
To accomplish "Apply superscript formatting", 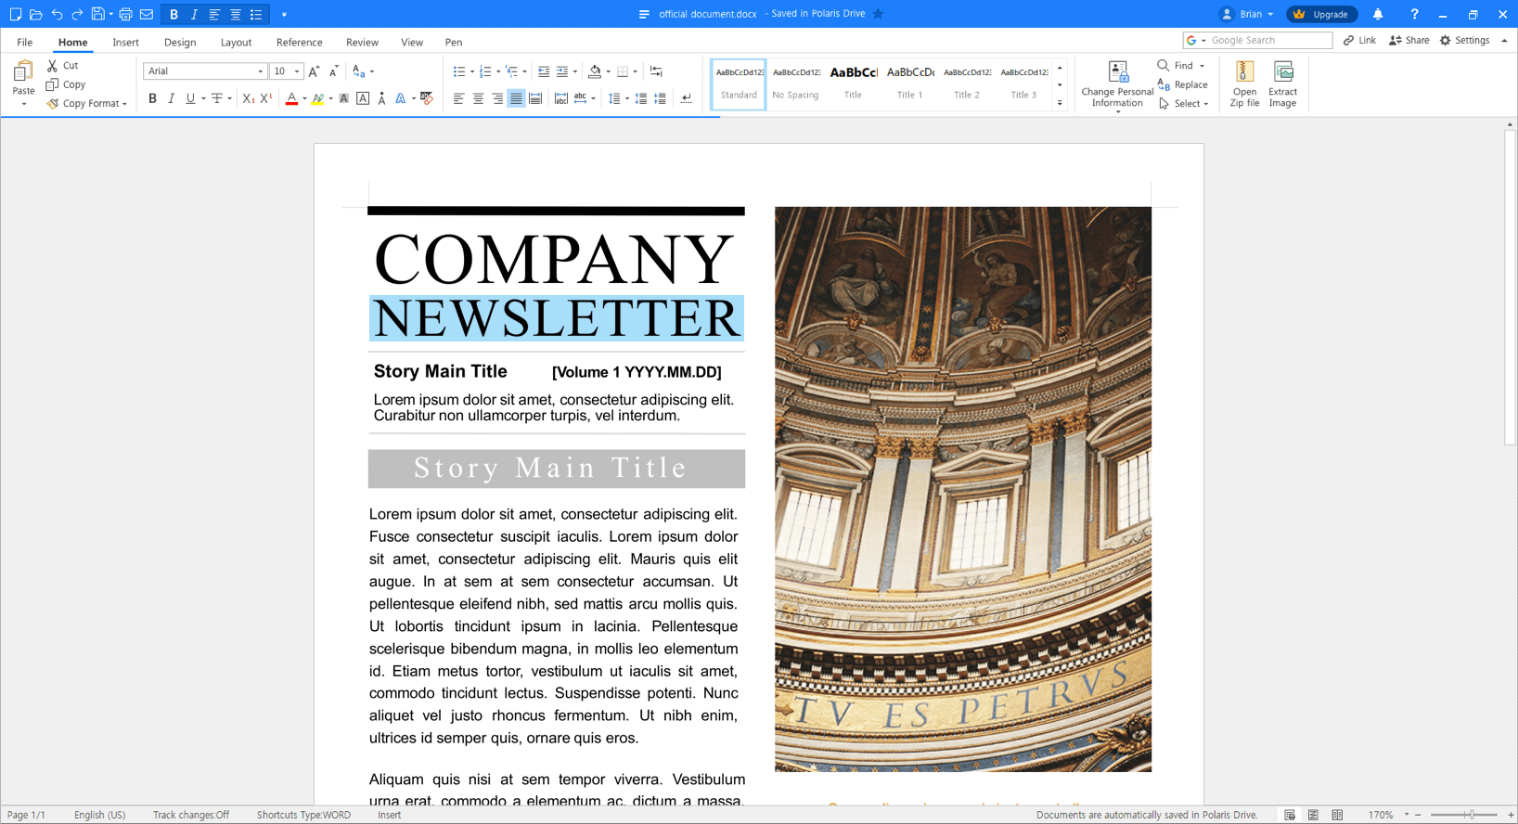I will click(266, 98).
